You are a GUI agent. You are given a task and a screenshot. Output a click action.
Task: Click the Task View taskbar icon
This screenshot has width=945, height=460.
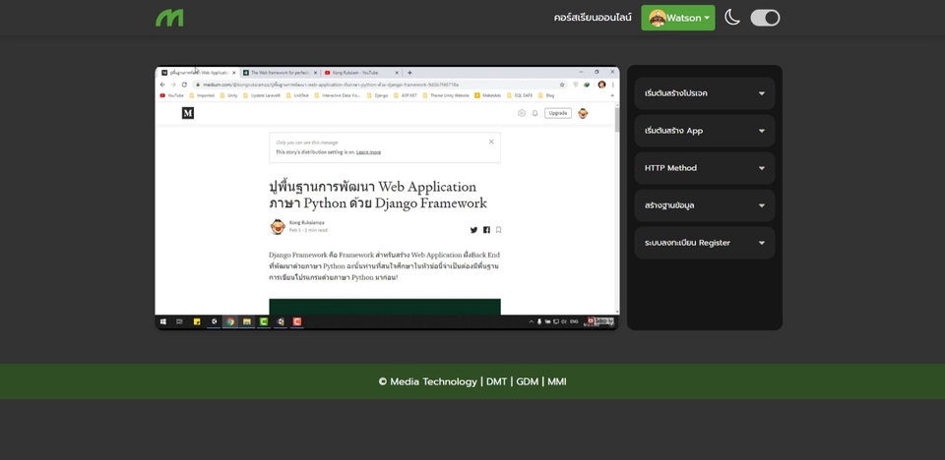(179, 322)
